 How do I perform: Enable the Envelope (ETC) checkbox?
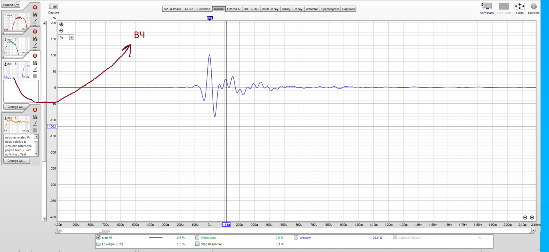(x=99, y=244)
